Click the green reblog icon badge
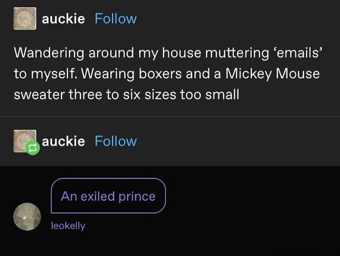 (32, 149)
